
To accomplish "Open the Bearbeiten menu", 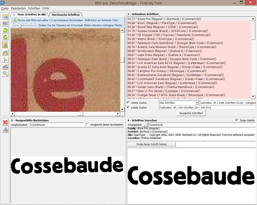I will [x=18, y=8].
